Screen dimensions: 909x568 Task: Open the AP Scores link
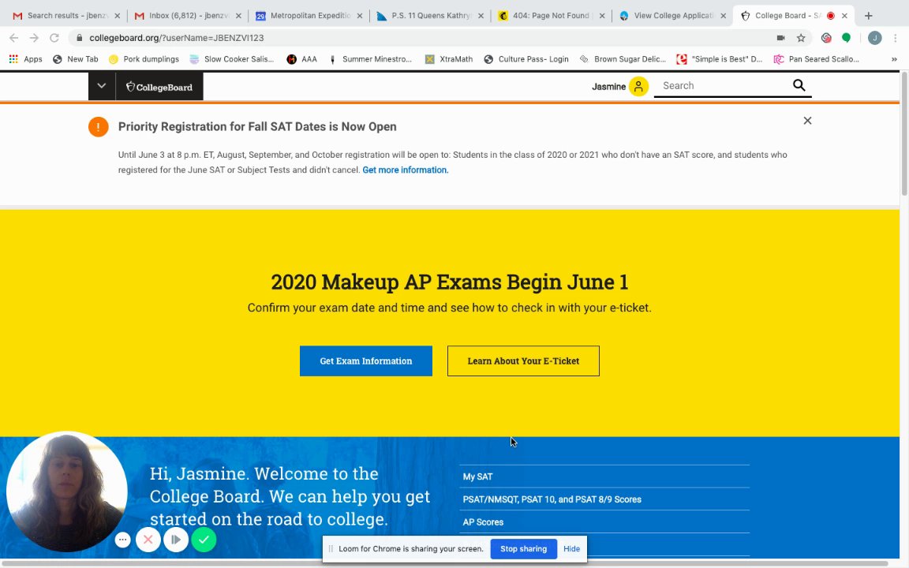(x=483, y=521)
